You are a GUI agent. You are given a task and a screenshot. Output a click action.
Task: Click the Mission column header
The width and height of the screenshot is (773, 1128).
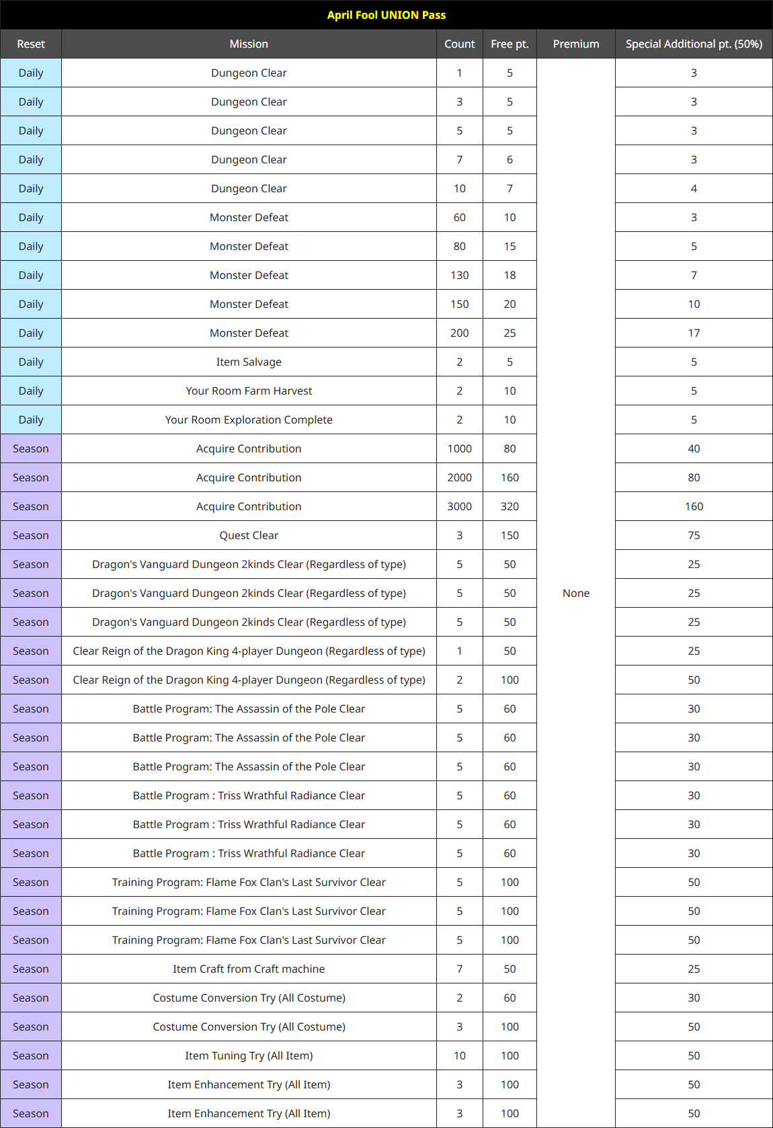pos(249,44)
